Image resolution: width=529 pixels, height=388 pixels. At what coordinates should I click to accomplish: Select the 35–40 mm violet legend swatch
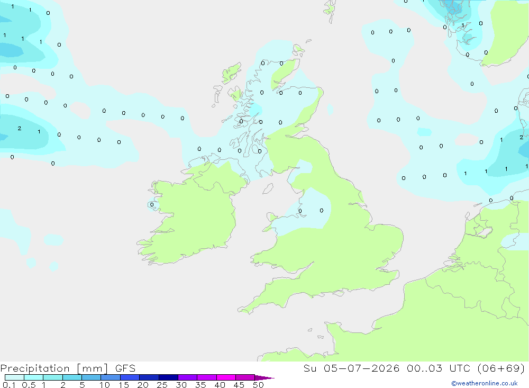point(207,377)
